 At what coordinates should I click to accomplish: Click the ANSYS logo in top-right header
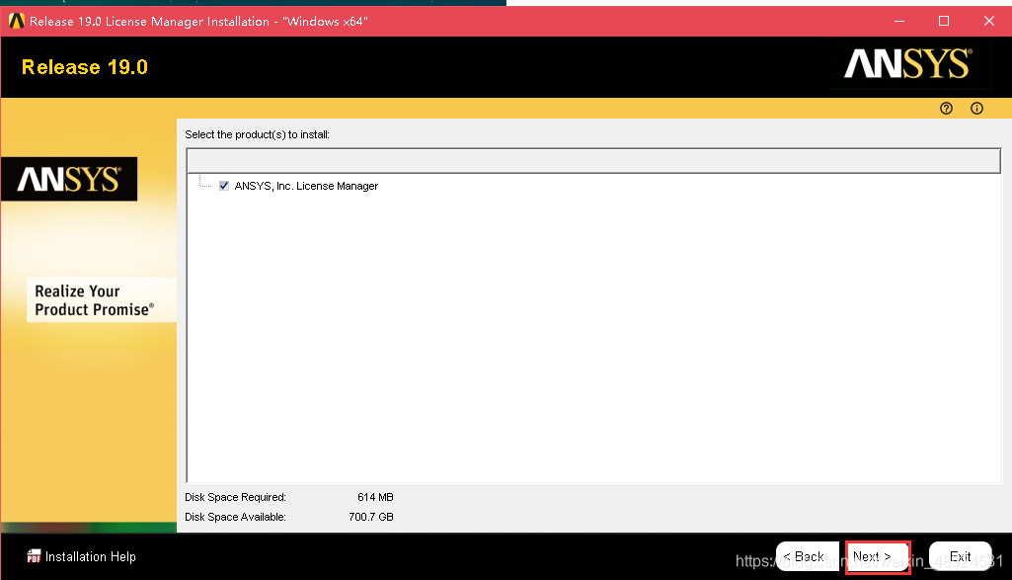point(906,65)
